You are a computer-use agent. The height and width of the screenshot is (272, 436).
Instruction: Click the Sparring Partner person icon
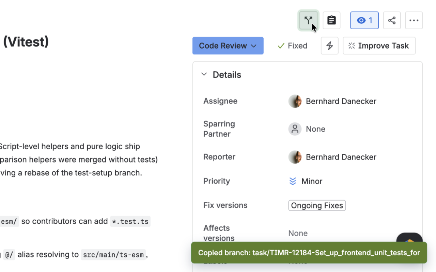[x=295, y=129]
